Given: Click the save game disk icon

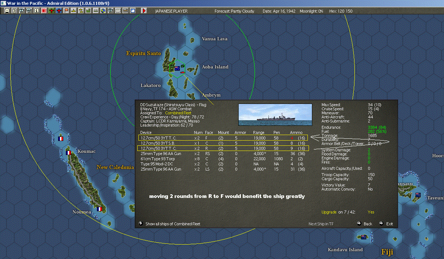Looking at the screenshot, I should pos(7,11).
